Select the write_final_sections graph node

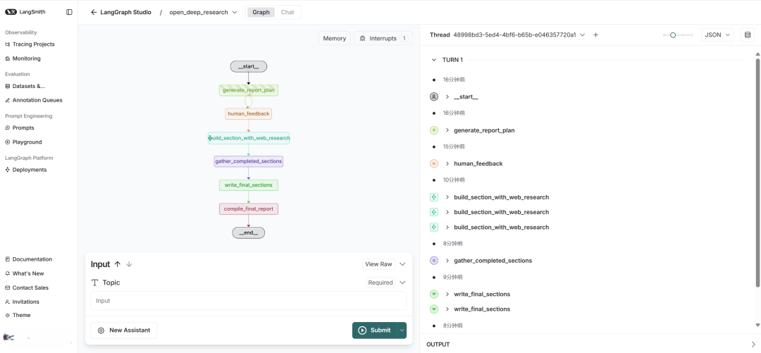249,185
